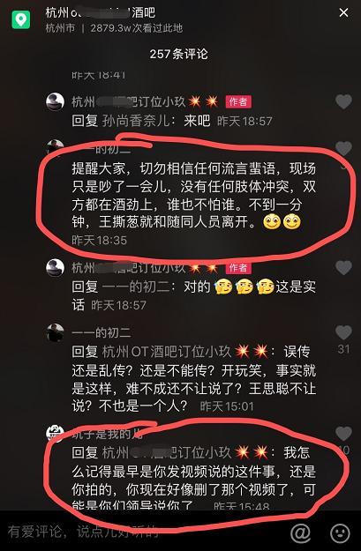Open first 订位小玖 author avatar
The image size is (361, 551).
[x=56, y=102]
